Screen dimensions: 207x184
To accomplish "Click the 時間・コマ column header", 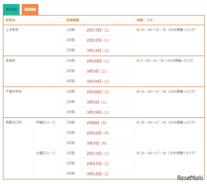I will pyautogui.click(x=145, y=20).
